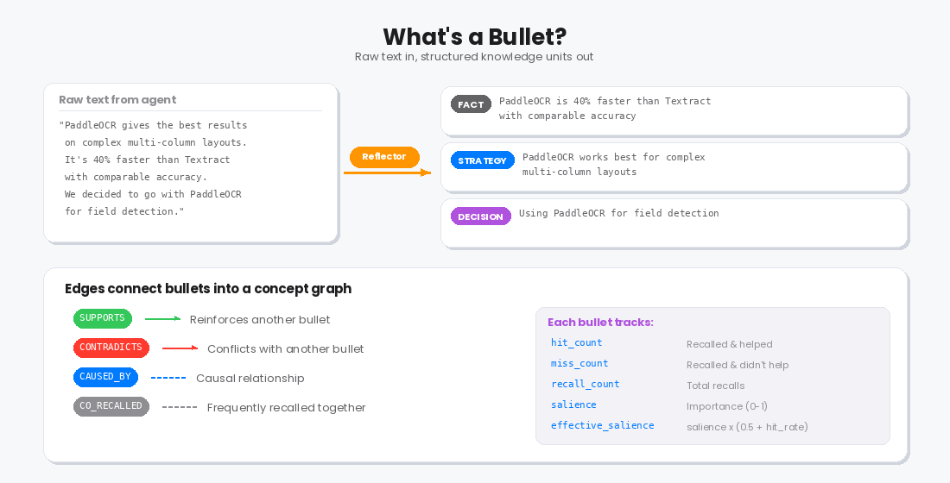Screen dimensions: 950x483
Task: Click the gray dashed CO_RECALLED line
Action: click(x=180, y=407)
